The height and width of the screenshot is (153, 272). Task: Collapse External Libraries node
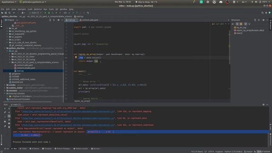pos(5,93)
